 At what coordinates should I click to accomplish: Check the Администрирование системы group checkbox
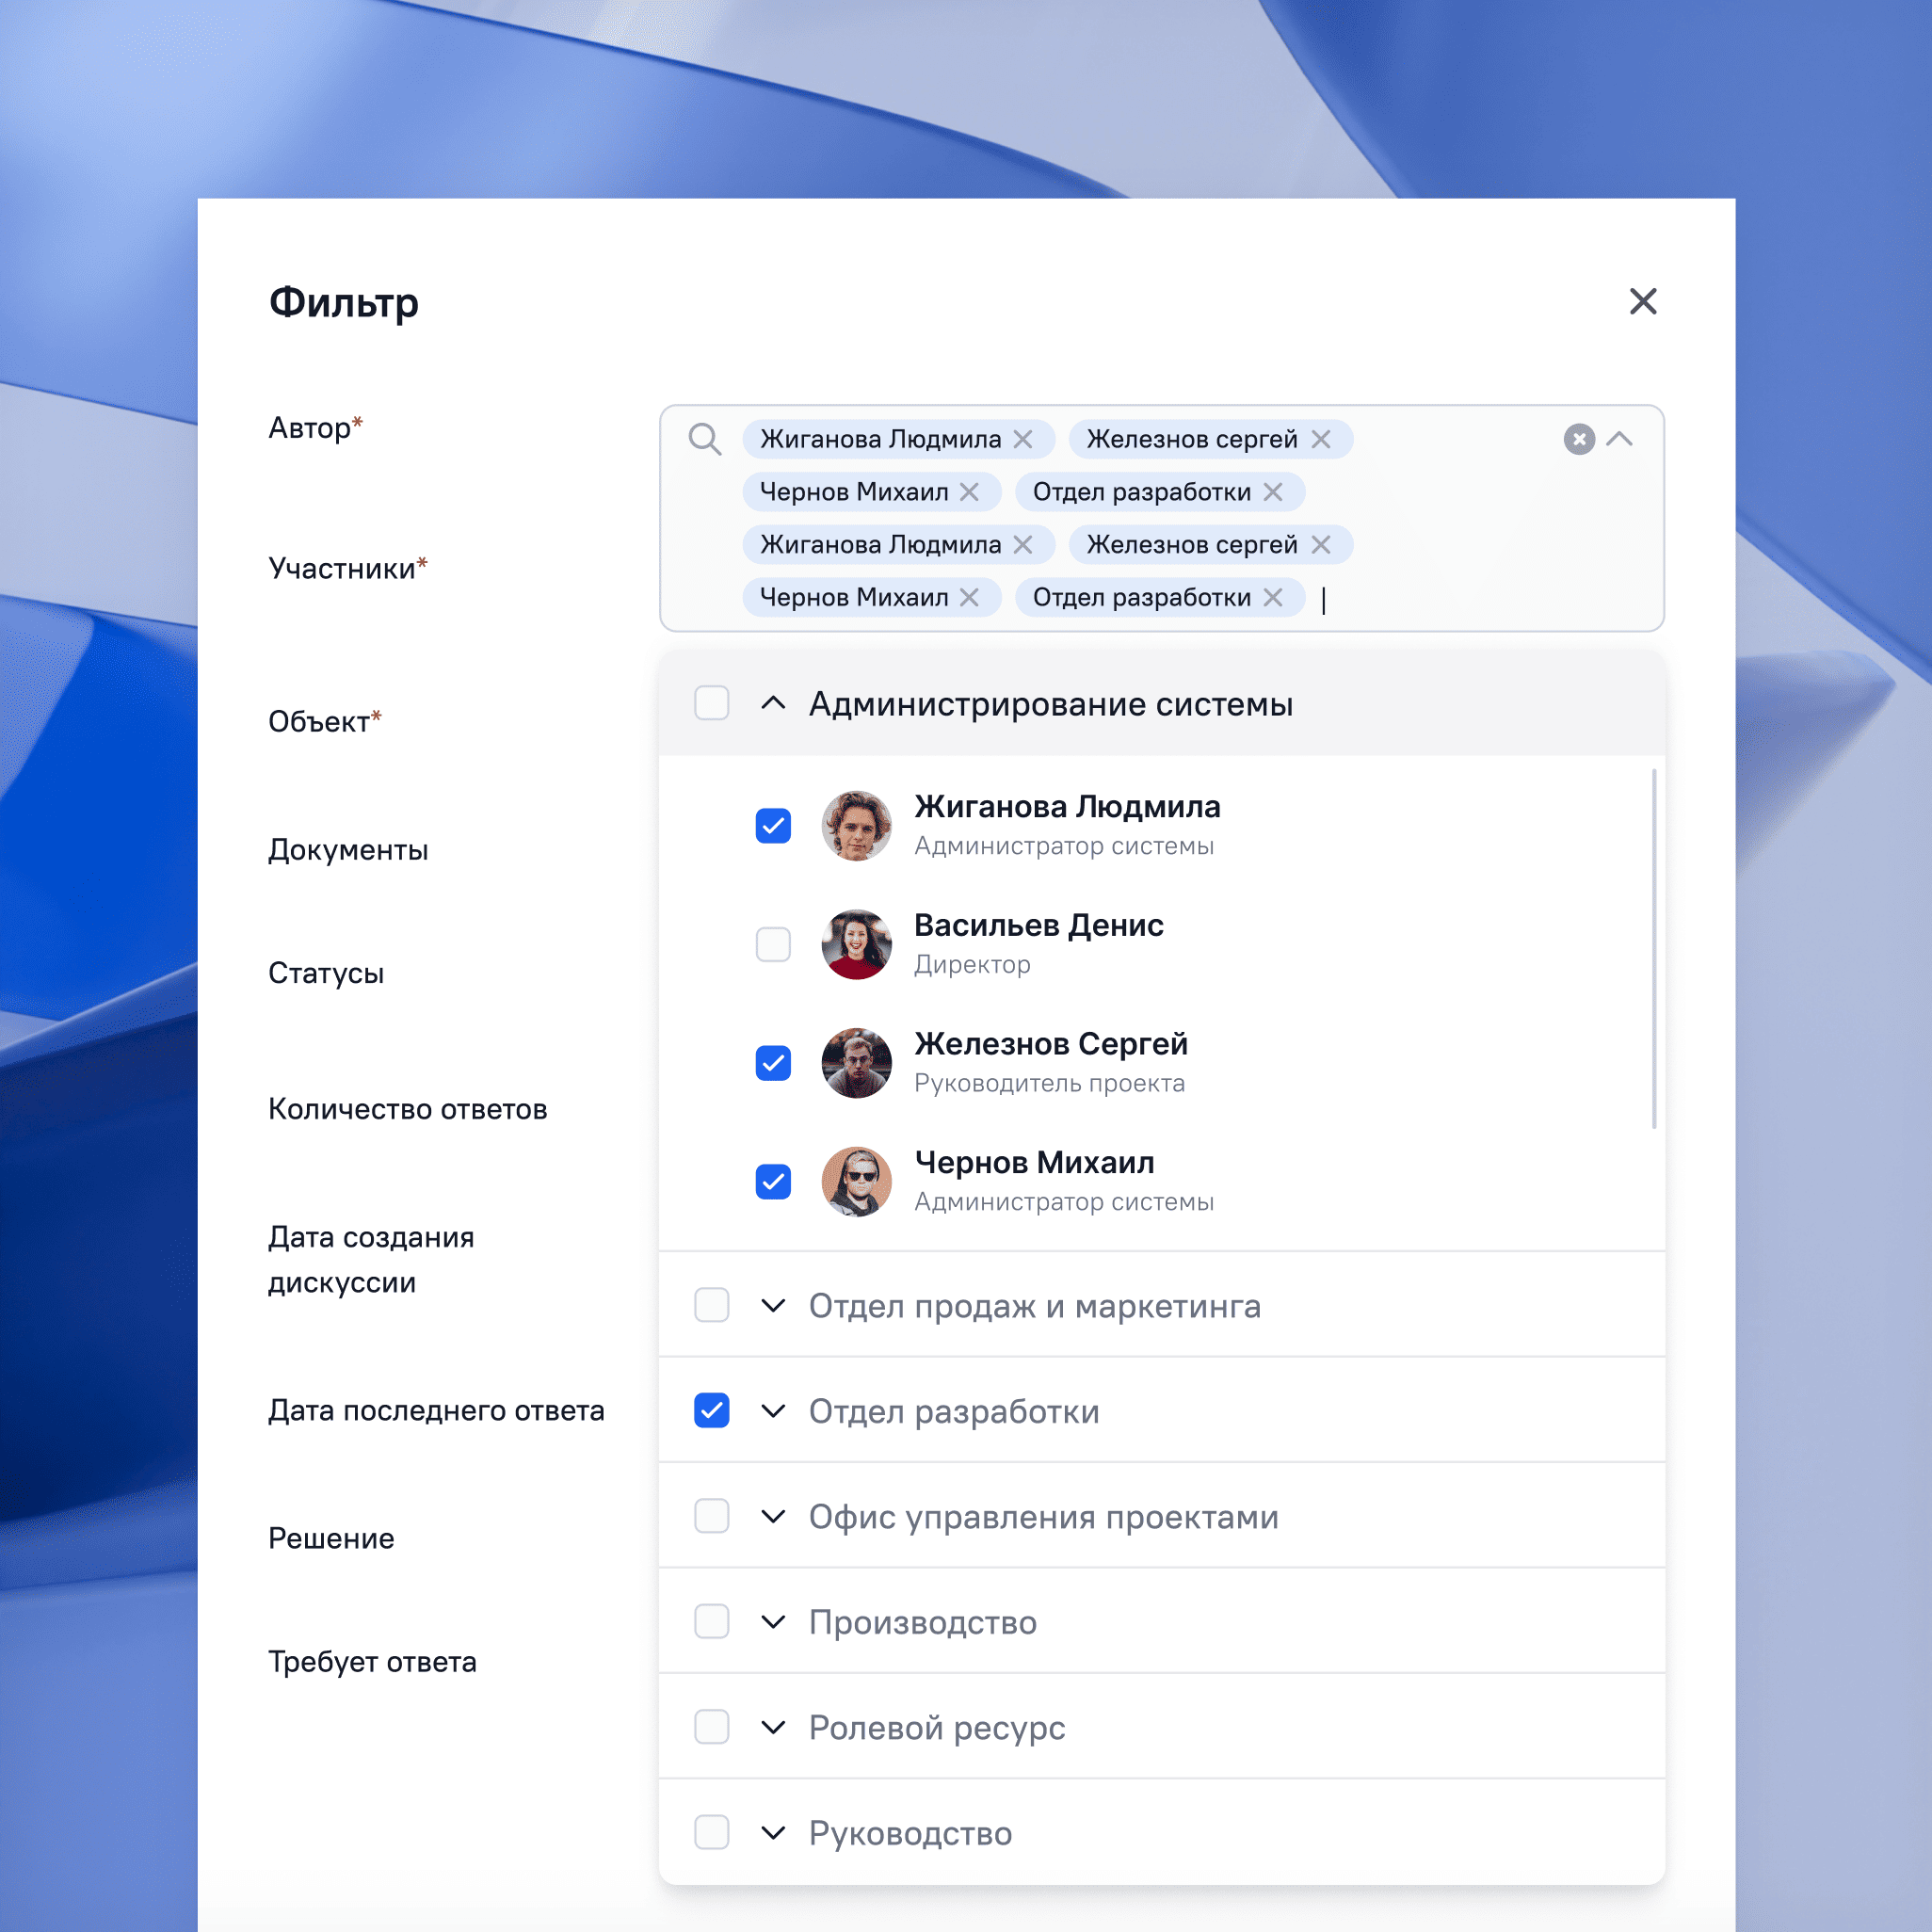[711, 703]
